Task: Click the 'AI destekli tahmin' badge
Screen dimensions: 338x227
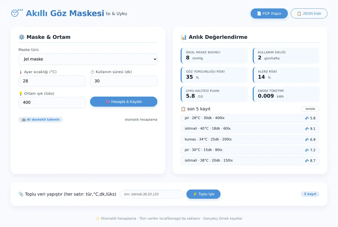Action: click(41, 120)
